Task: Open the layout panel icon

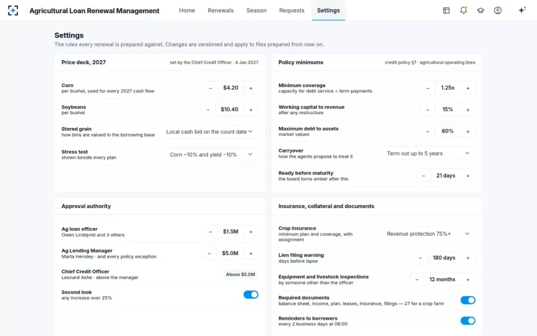Action: tap(446, 10)
